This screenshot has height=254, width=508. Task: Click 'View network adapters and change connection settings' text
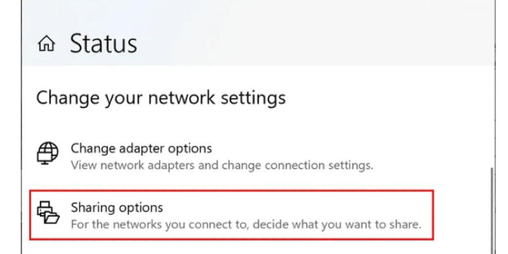(222, 166)
